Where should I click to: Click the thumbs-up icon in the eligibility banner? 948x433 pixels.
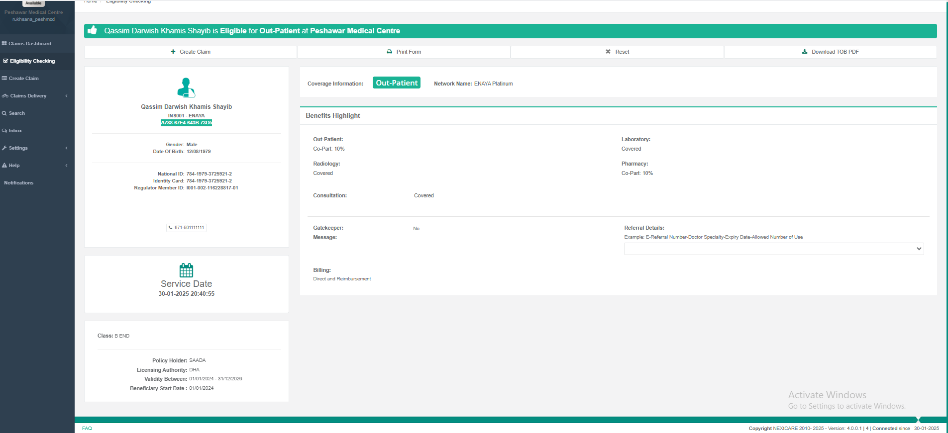[92, 30]
